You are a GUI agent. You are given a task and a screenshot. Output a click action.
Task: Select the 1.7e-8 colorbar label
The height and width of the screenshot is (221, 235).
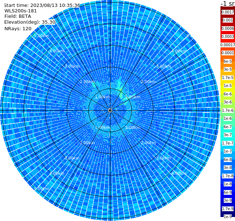(x=228, y=176)
